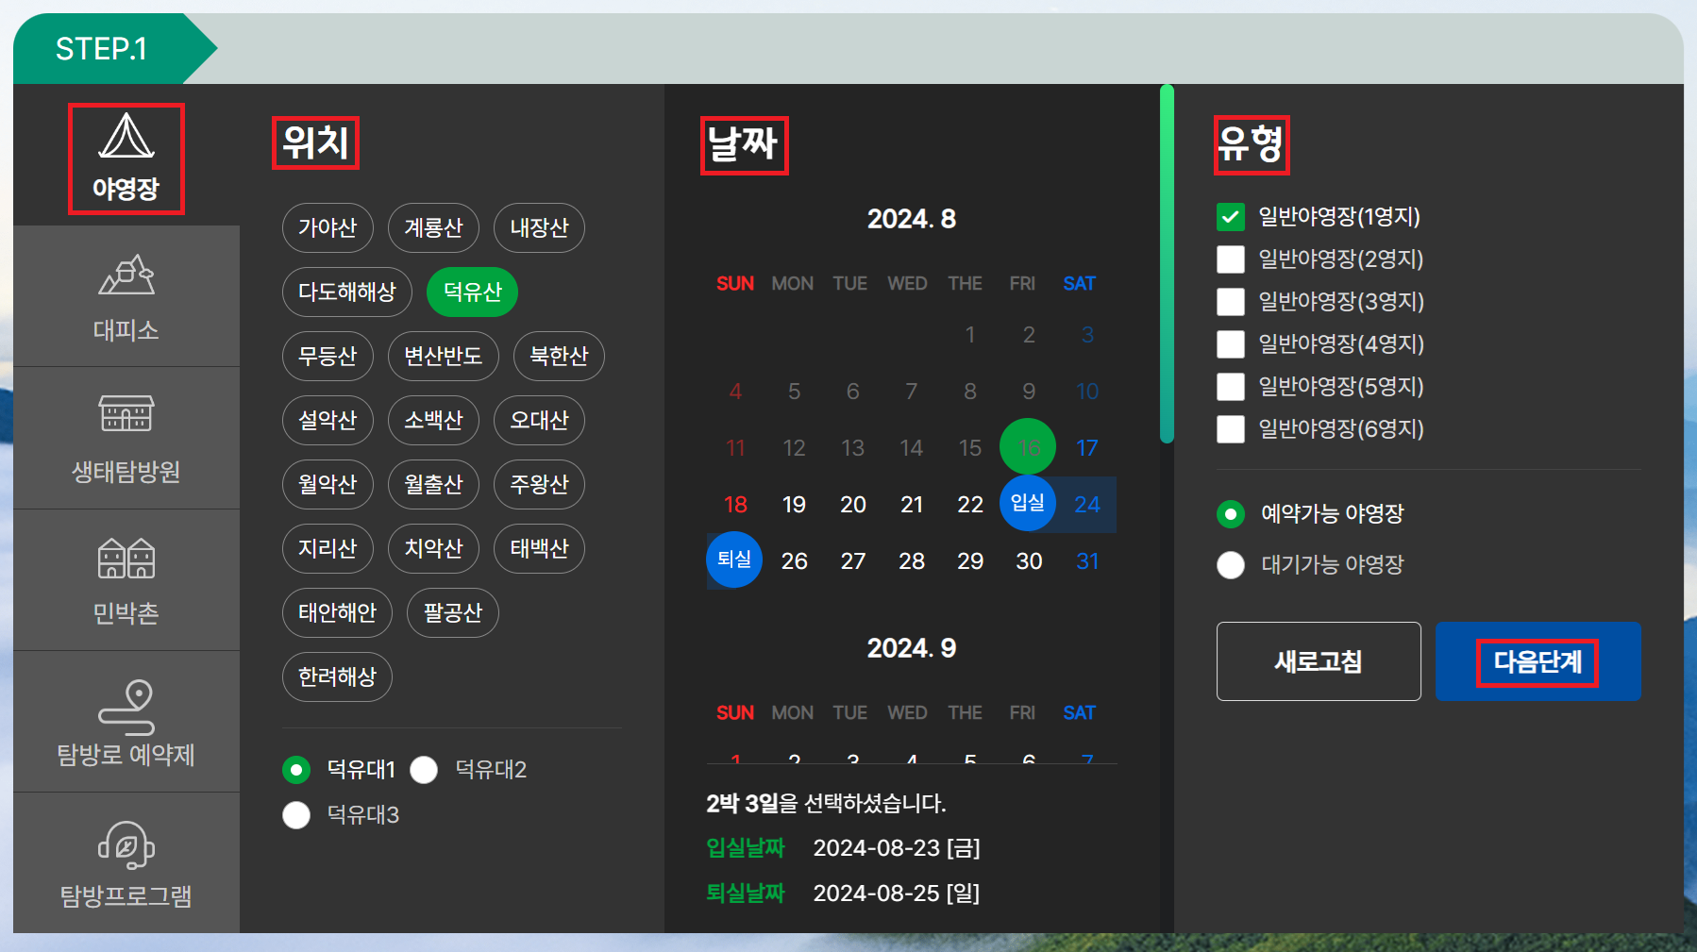Select 덕유대3 radio option
This screenshot has height=952, width=1697.
click(x=296, y=815)
